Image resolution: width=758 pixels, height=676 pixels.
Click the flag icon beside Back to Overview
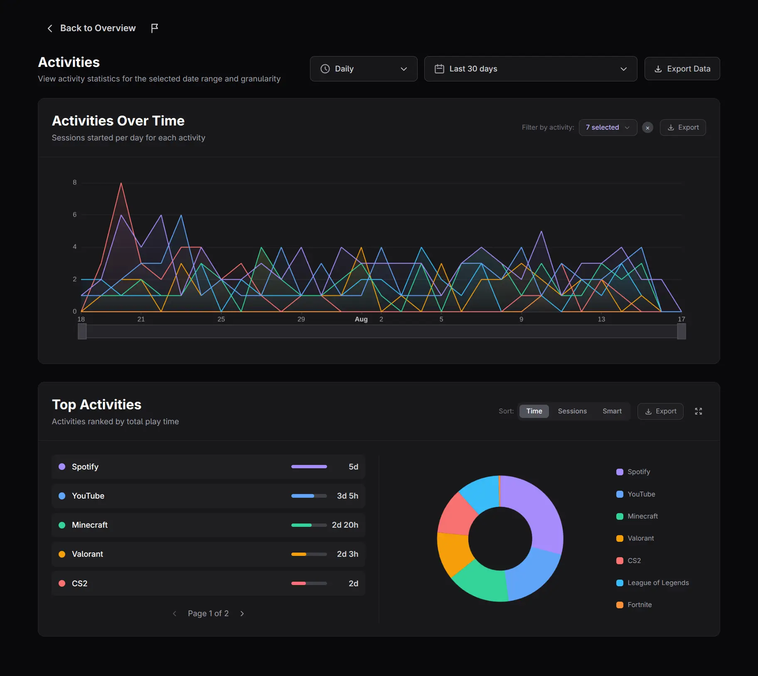154,28
